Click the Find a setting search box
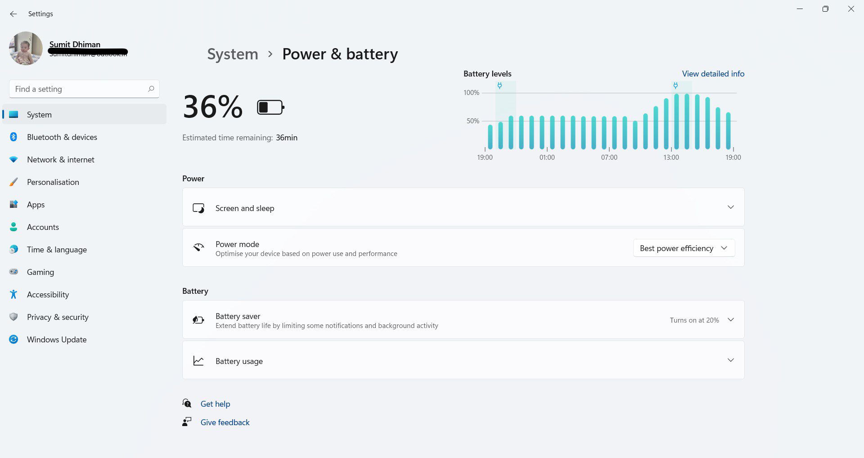 [79, 89]
